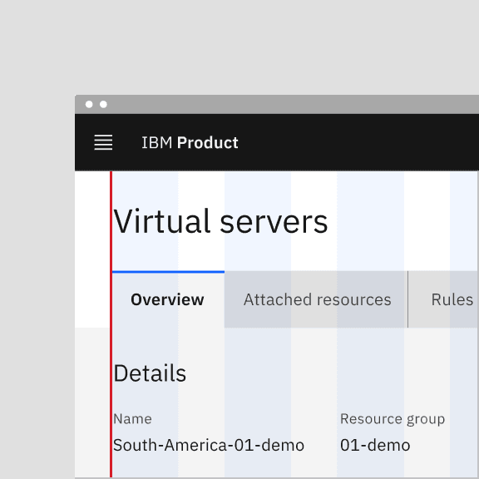Viewport: 479px width, 479px height.
Task: Click the Resource group label
Action: [x=393, y=419]
